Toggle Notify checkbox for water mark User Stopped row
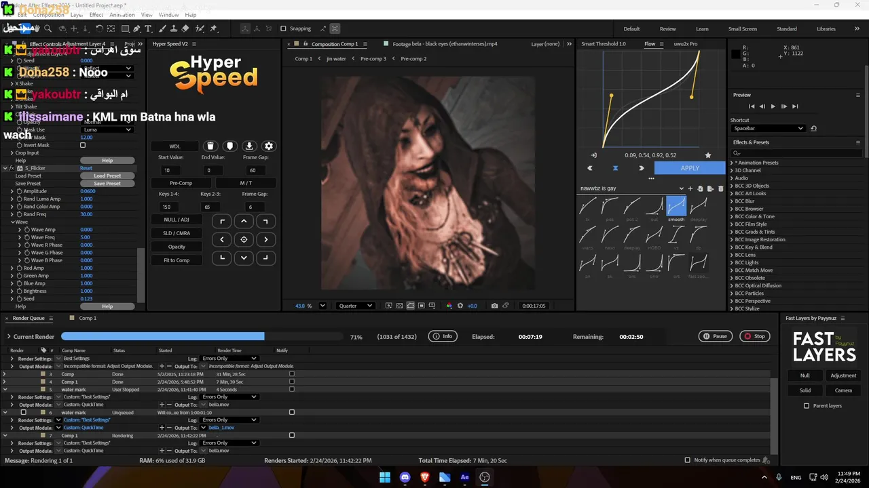Image resolution: width=869 pixels, height=488 pixels. coord(292,389)
